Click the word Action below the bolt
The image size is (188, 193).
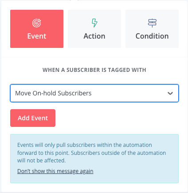[x=94, y=36]
